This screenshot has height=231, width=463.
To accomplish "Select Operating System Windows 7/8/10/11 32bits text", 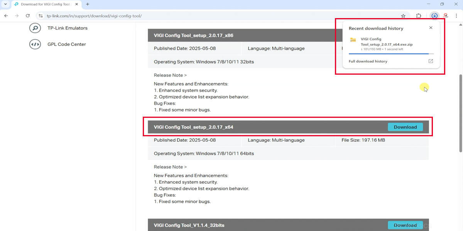I will pos(204,62).
